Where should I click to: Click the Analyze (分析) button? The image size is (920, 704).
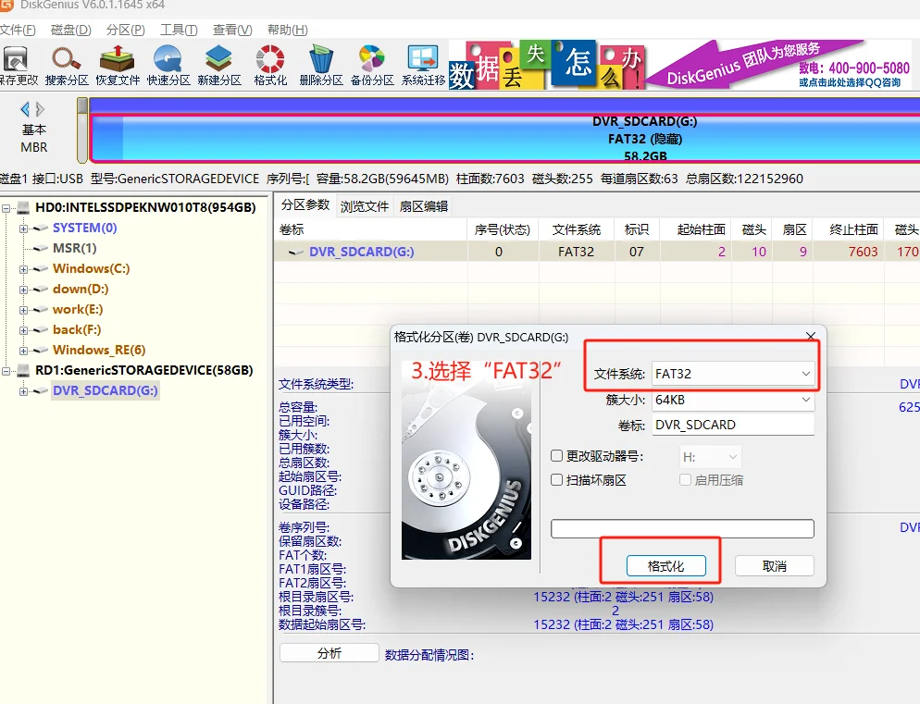[329, 653]
